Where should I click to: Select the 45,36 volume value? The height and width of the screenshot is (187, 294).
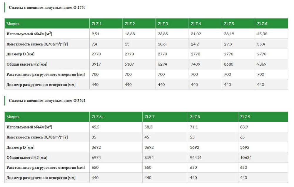tap(262, 34)
